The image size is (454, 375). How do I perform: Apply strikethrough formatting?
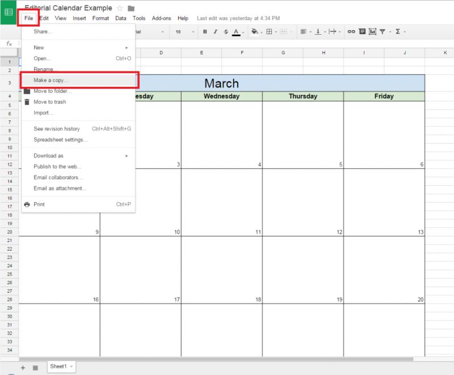pyautogui.click(x=225, y=32)
